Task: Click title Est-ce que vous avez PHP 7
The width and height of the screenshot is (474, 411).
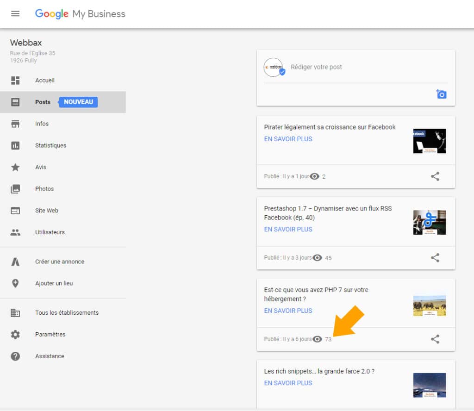Action: click(316, 294)
